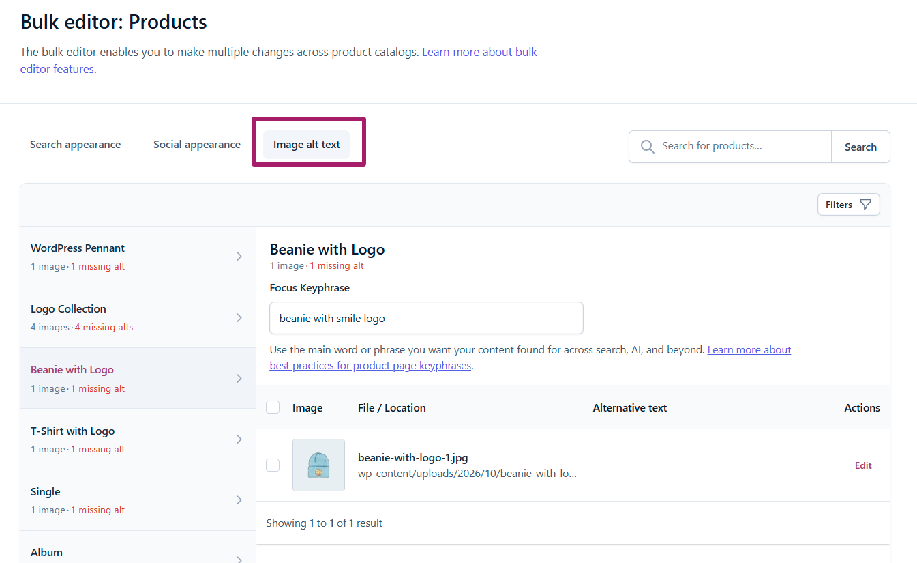The width and height of the screenshot is (917, 563).
Task: Open the Filters button
Action: 848,205
